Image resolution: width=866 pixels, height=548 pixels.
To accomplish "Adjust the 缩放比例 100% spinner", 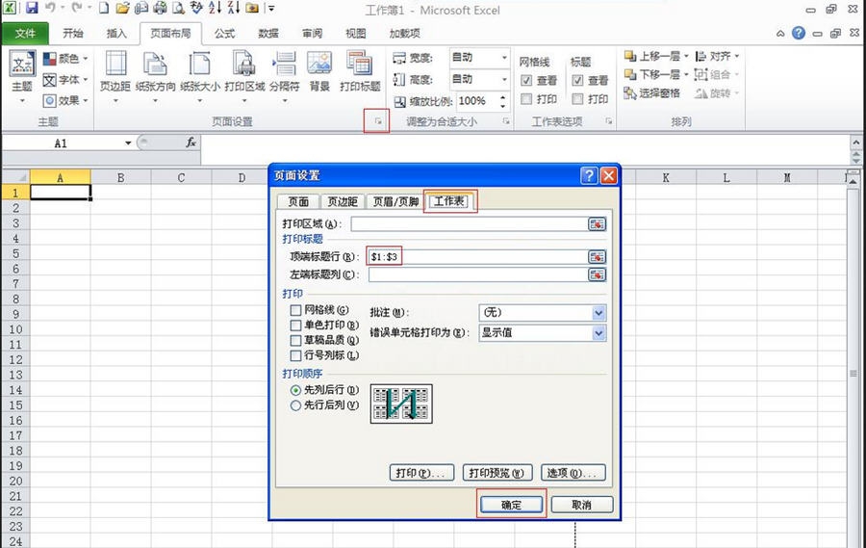I will pos(502,101).
